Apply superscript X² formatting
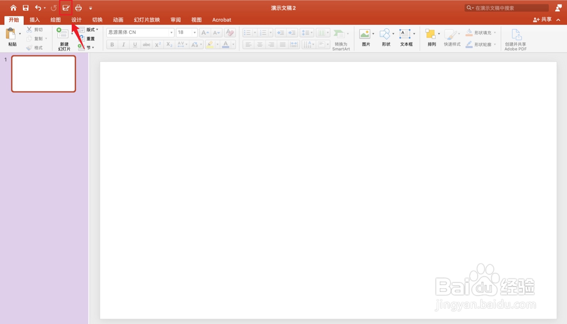The image size is (567, 324). pos(158,44)
